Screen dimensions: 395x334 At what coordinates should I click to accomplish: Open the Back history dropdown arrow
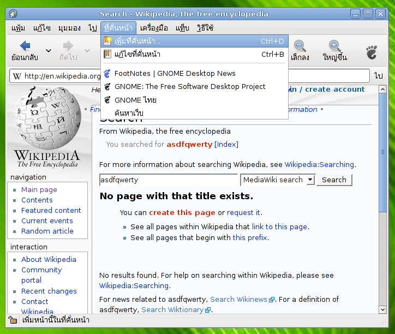(x=49, y=51)
